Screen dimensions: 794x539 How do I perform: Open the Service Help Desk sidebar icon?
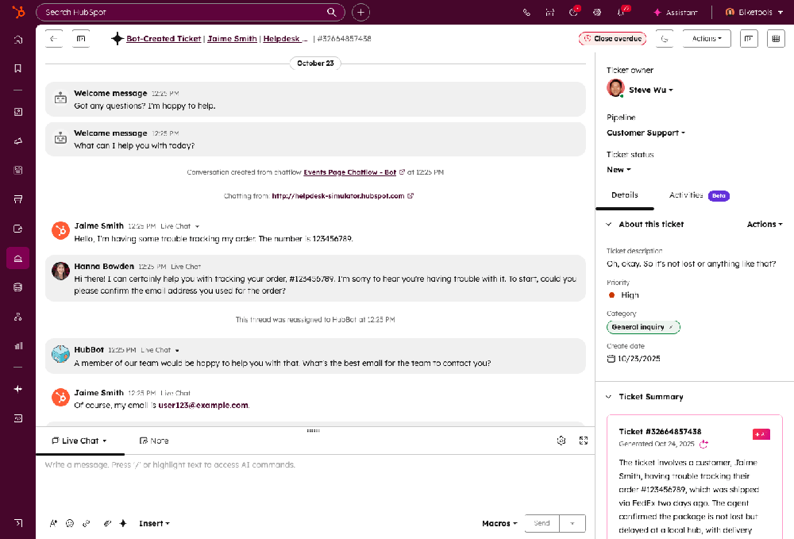[x=17, y=258]
